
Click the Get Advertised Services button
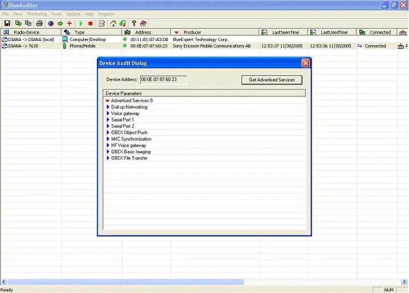[272, 80]
